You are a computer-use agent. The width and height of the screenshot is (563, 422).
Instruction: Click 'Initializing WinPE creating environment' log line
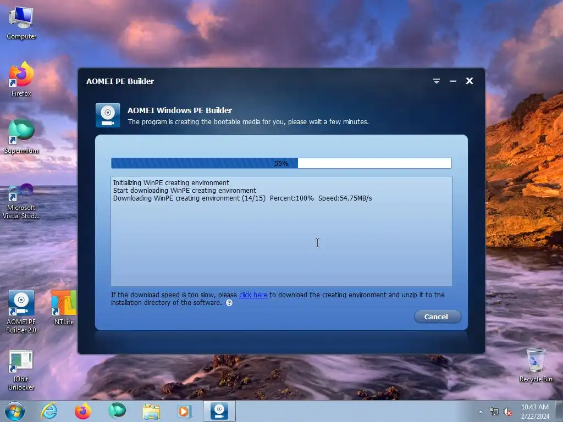[171, 182]
